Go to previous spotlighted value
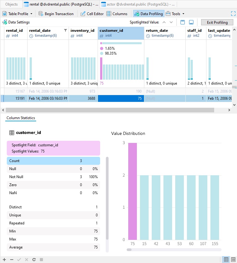The image size is (237, 263). click(164, 22)
